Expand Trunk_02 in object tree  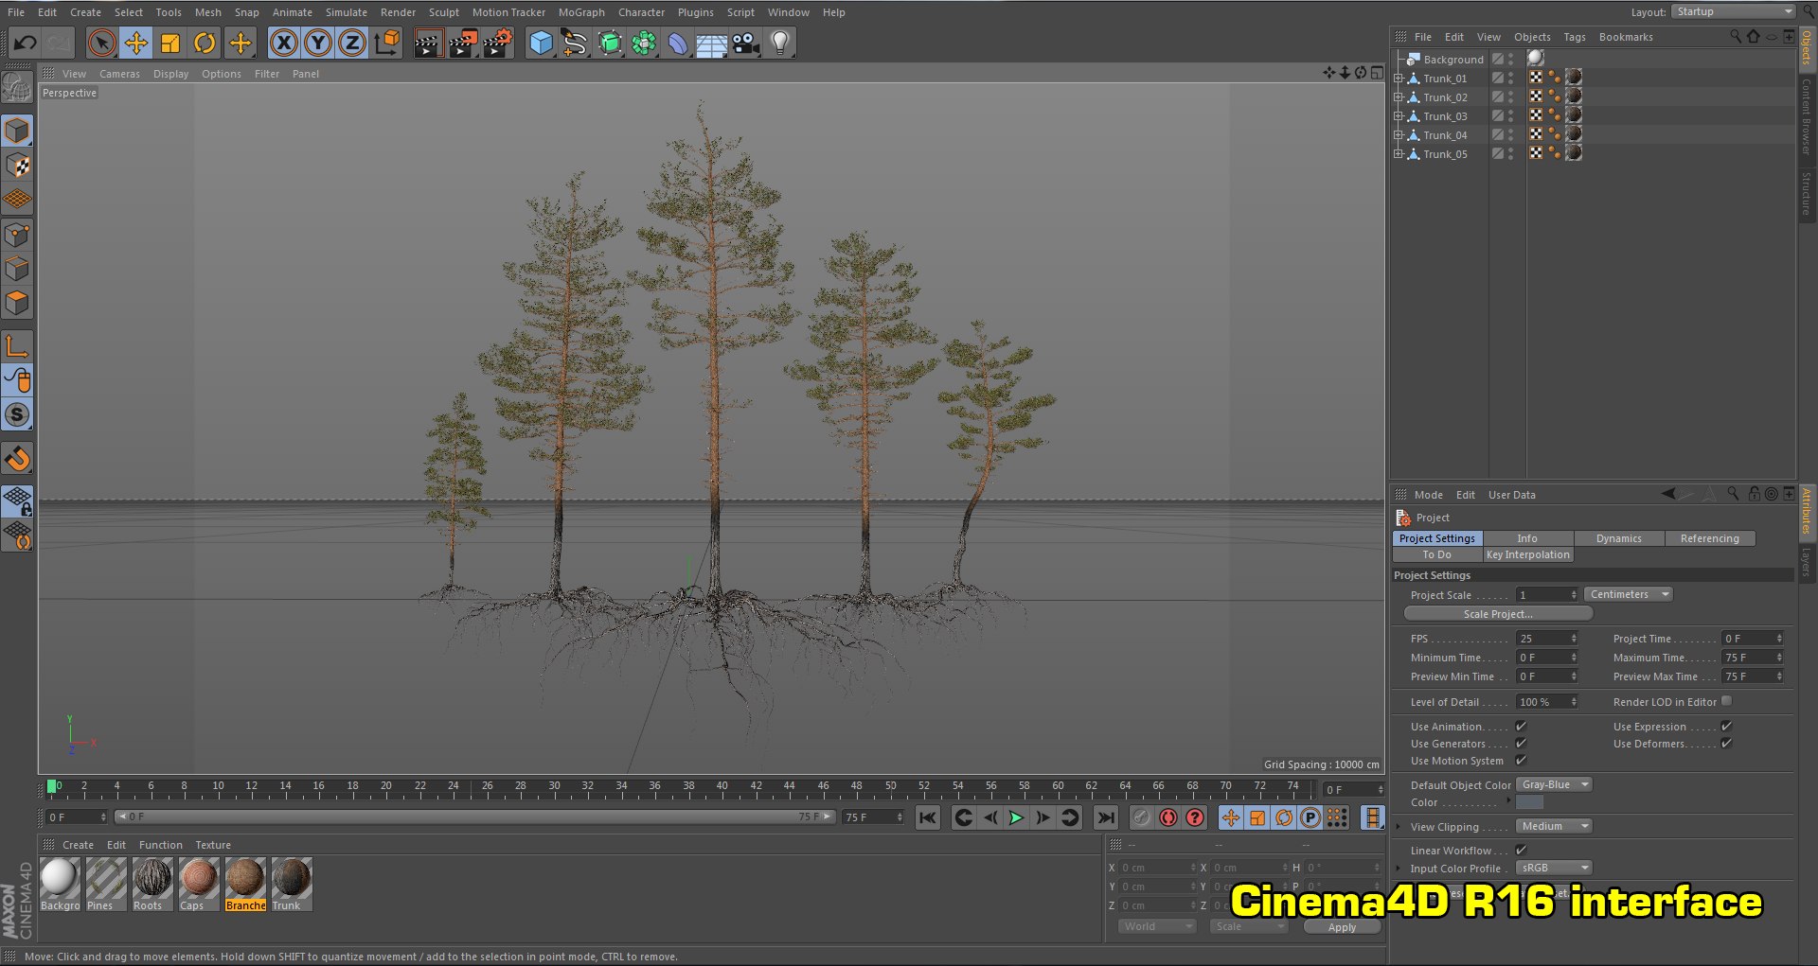pyautogui.click(x=1398, y=97)
